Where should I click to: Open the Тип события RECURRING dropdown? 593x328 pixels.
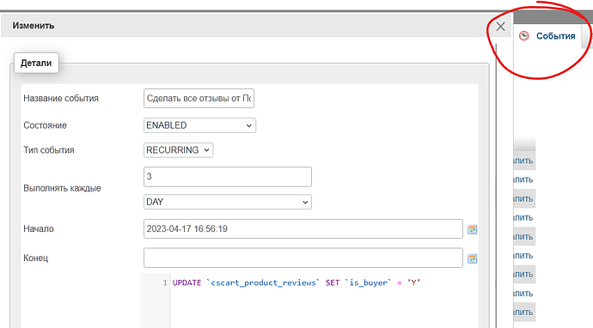pos(178,150)
